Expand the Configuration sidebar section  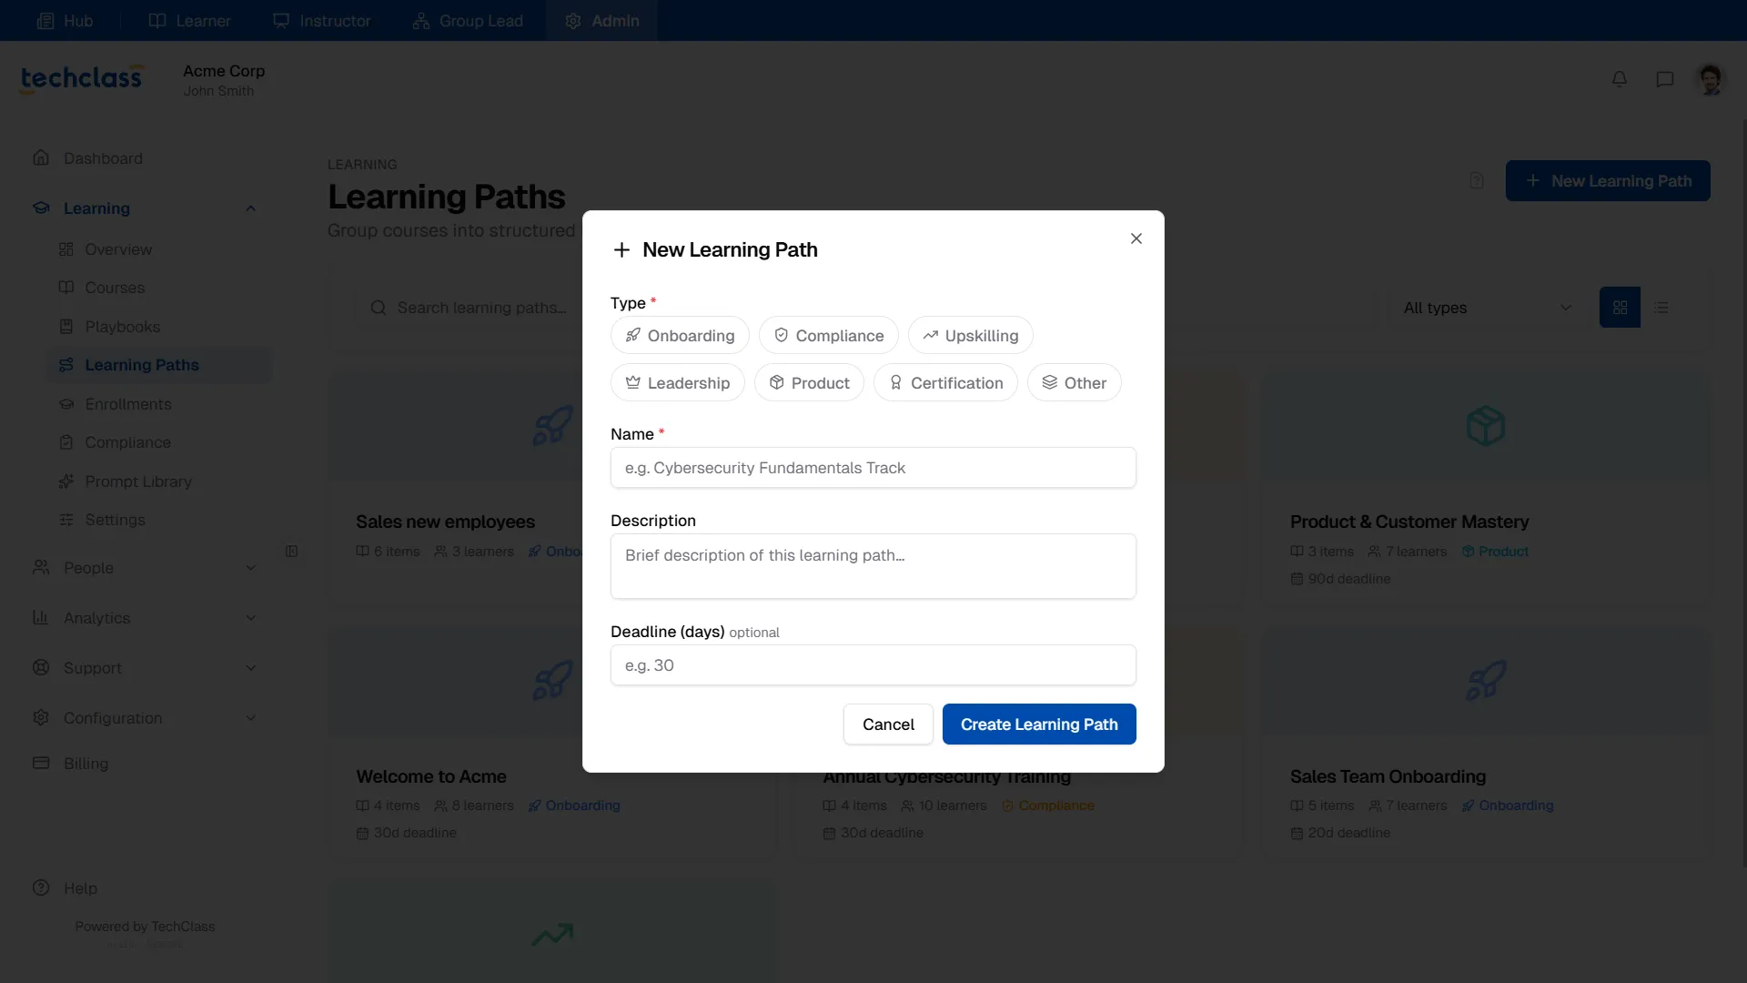click(146, 718)
